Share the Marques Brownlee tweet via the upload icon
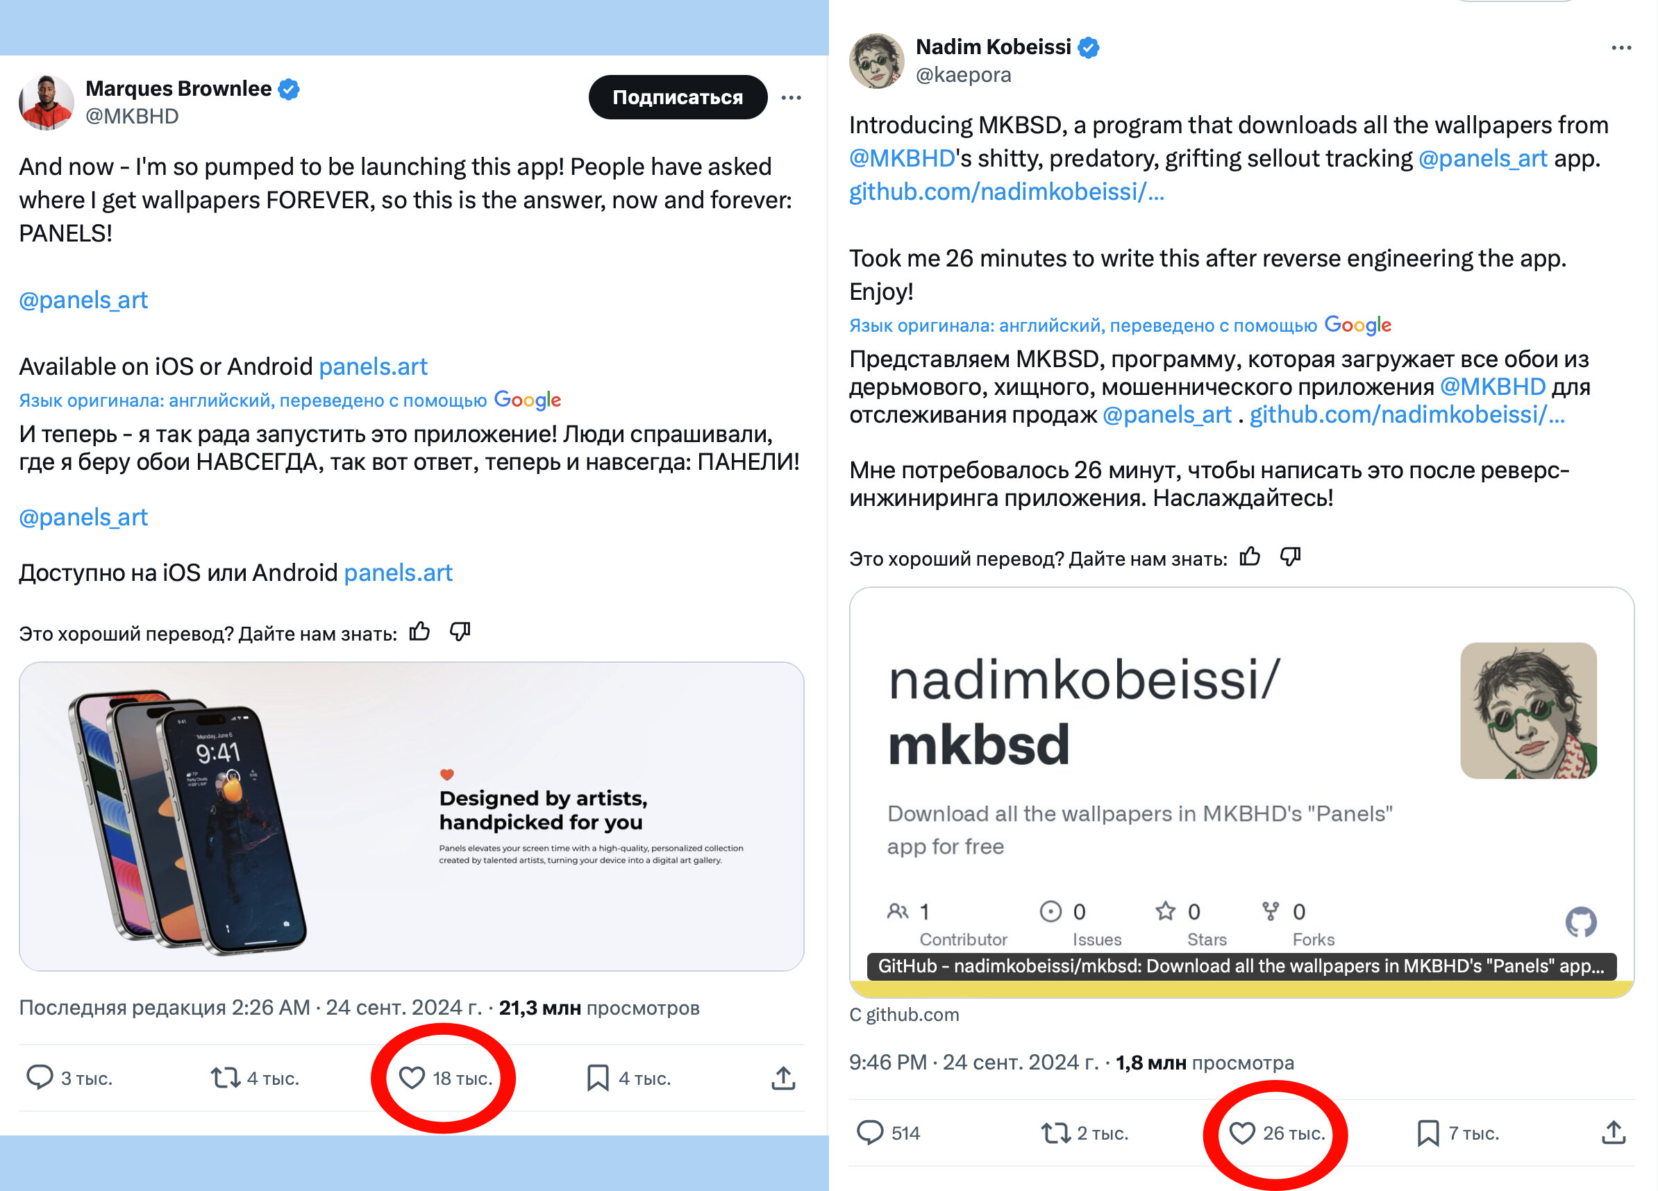The height and width of the screenshot is (1191, 1658). pos(783,1077)
